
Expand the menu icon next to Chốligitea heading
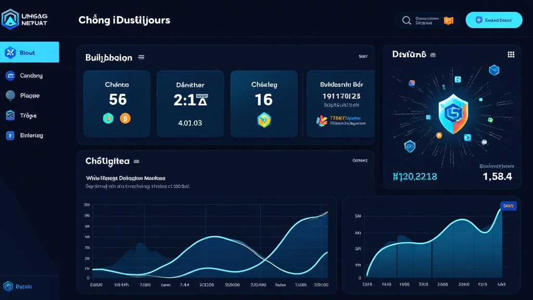click(x=136, y=161)
